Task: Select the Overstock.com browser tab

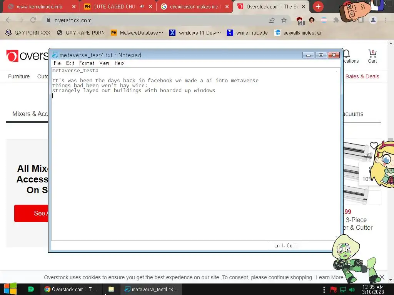Action: coord(271,7)
